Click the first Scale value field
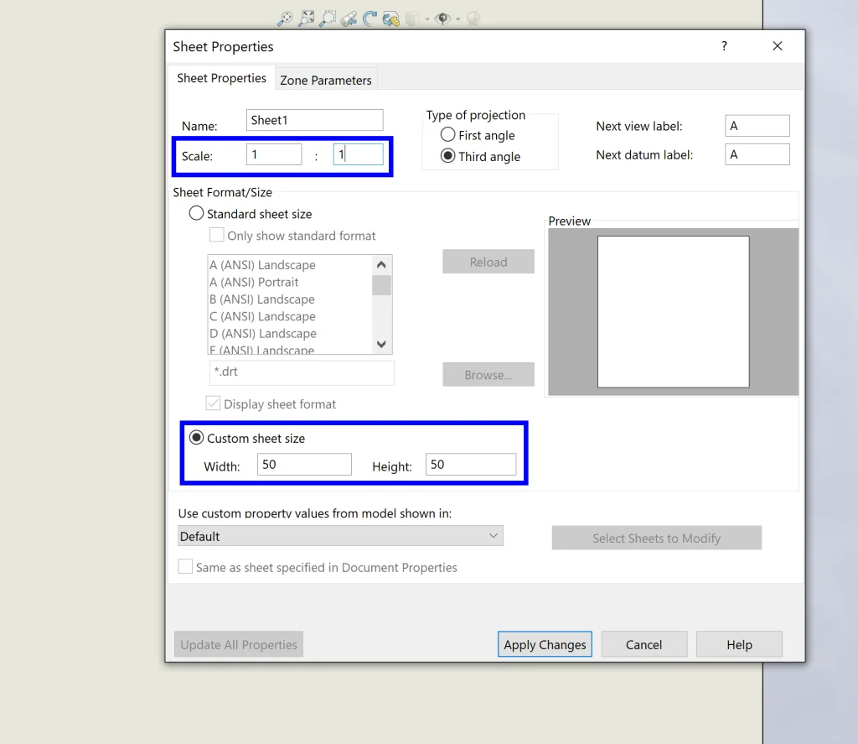This screenshot has width=858, height=744. point(274,154)
